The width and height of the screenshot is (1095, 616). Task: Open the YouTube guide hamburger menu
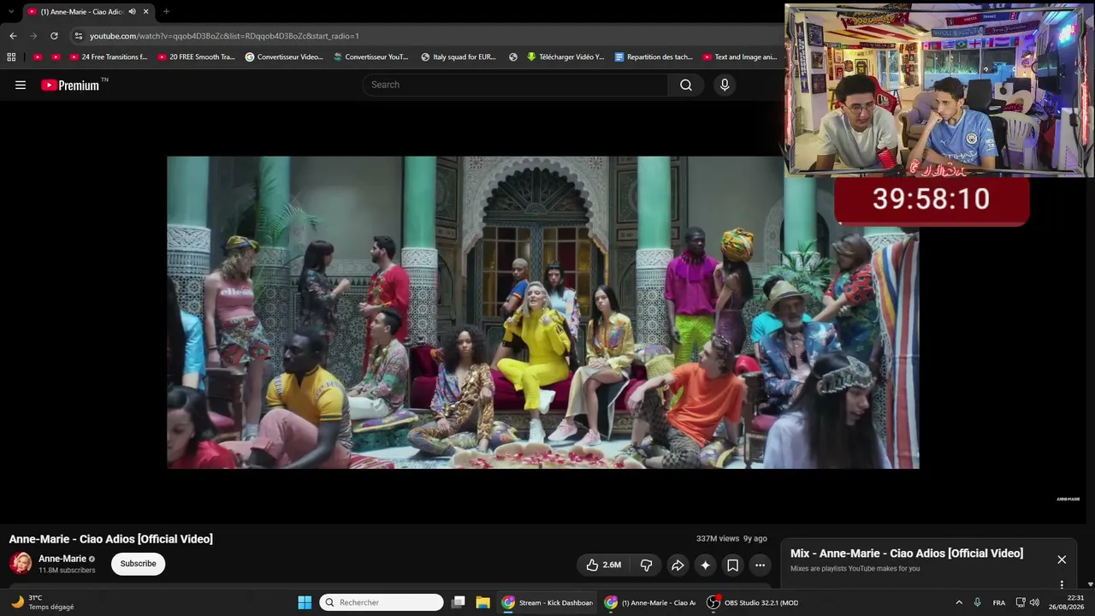tap(21, 85)
